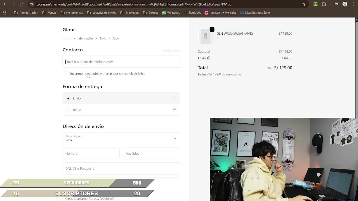358x201 pixels.
Task: Open the Instagram Mensajes bookmark
Action: tap(220, 13)
